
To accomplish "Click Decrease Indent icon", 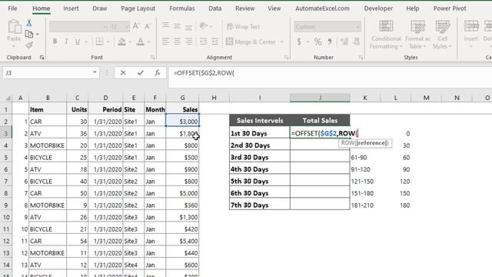I will 203,41.
